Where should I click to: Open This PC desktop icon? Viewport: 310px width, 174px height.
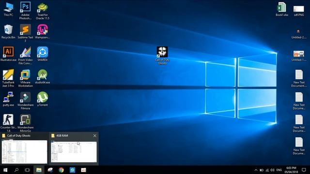click(8, 9)
